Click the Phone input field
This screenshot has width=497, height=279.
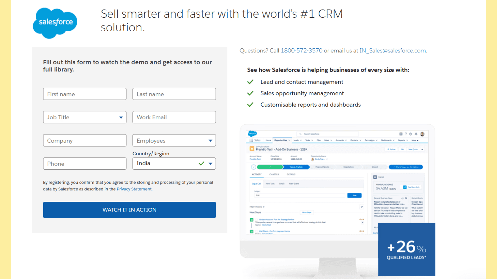pyautogui.click(x=85, y=163)
